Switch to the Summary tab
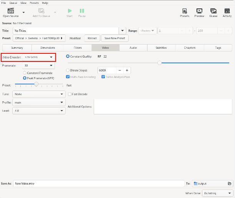The height and width of the screenshot is (198, 235). [x=17, y=48]
